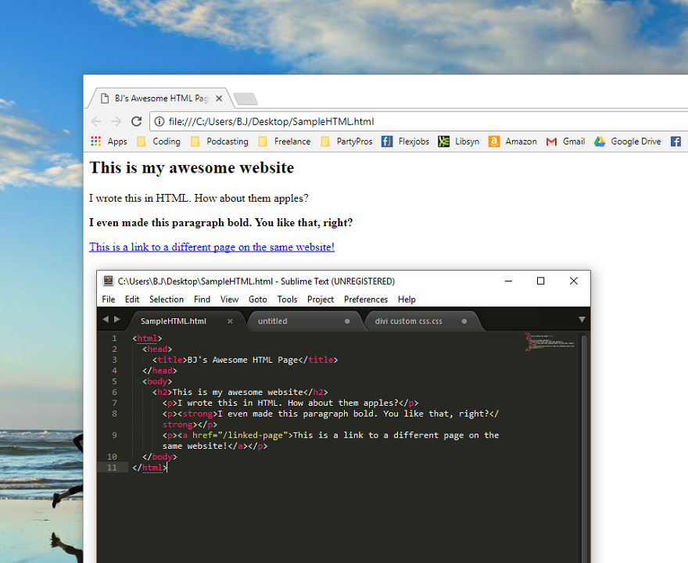The image size is (688, 563).
Task: Open the Preferences menu in Sublime Text
Action: (366, 299)
